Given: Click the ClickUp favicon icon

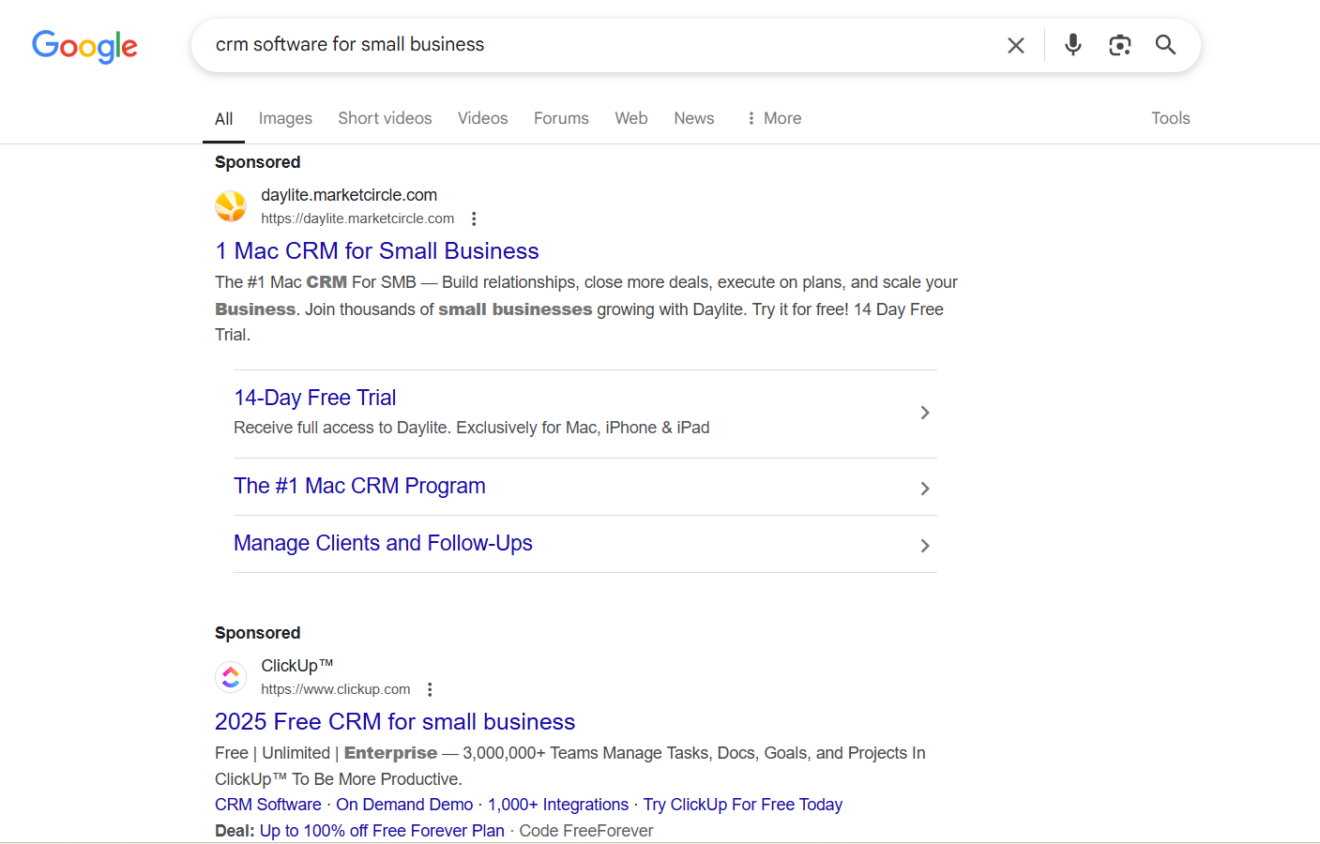Looking at the screenshot, I should [x=231, y=677].
